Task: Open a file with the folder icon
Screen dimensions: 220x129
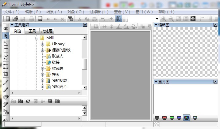Action: [15, 19]
